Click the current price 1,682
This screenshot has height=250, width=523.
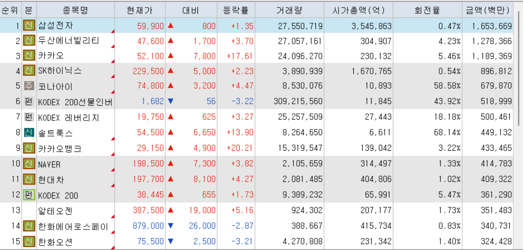[x=153, y=101]
